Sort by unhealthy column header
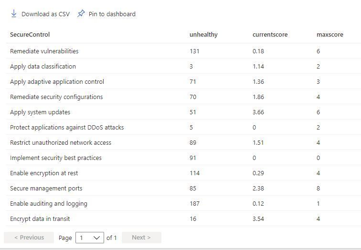The image size is (361, 250). pyautogui.click(x=203, y=35)
